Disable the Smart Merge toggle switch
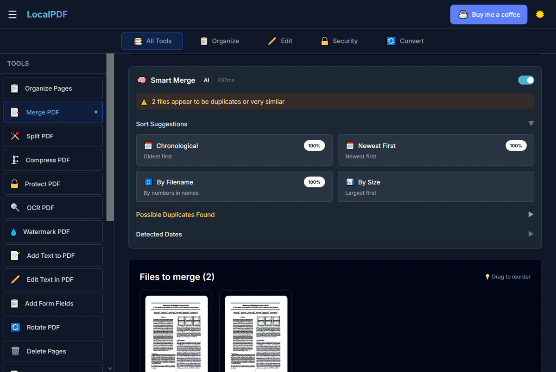 (526, 80)
